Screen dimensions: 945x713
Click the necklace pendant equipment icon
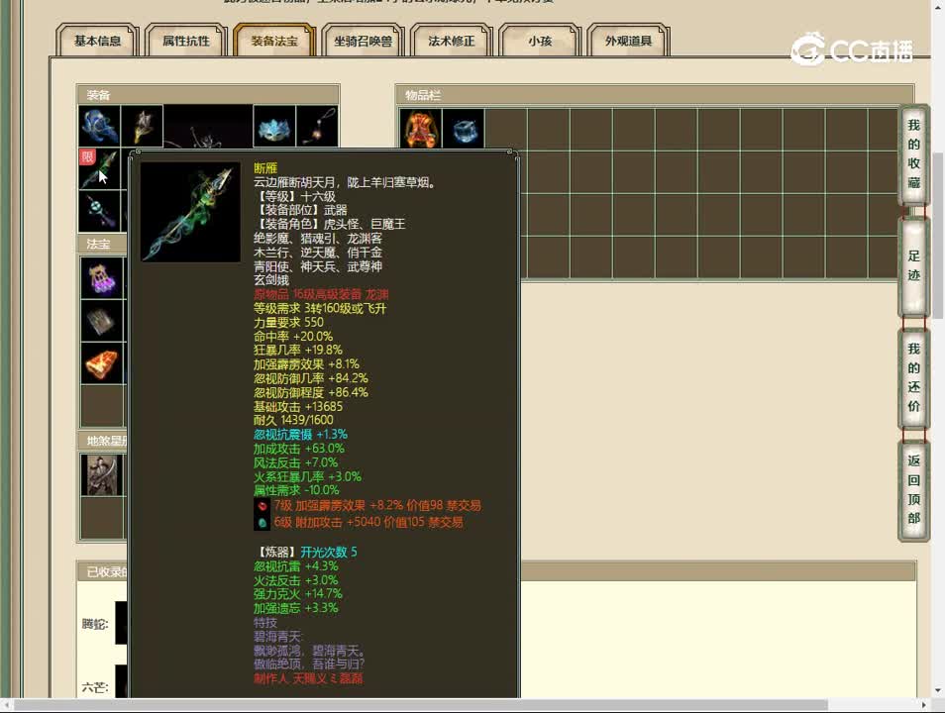point(317,126)
